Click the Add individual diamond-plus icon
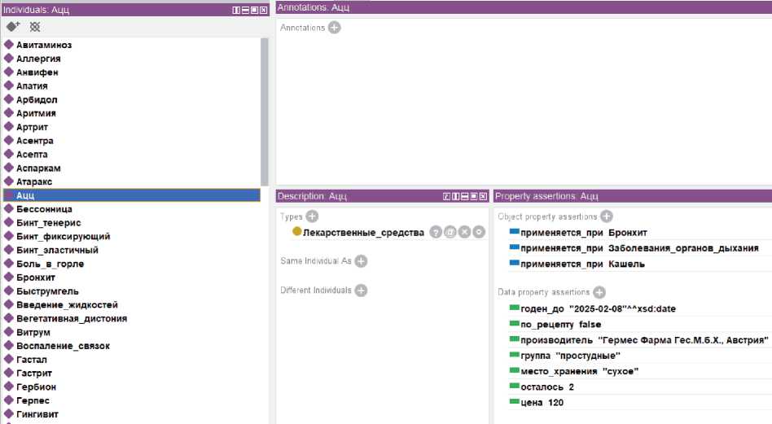Image resolution: width=772 pixels, height=424 pixels. coord(13,27)
